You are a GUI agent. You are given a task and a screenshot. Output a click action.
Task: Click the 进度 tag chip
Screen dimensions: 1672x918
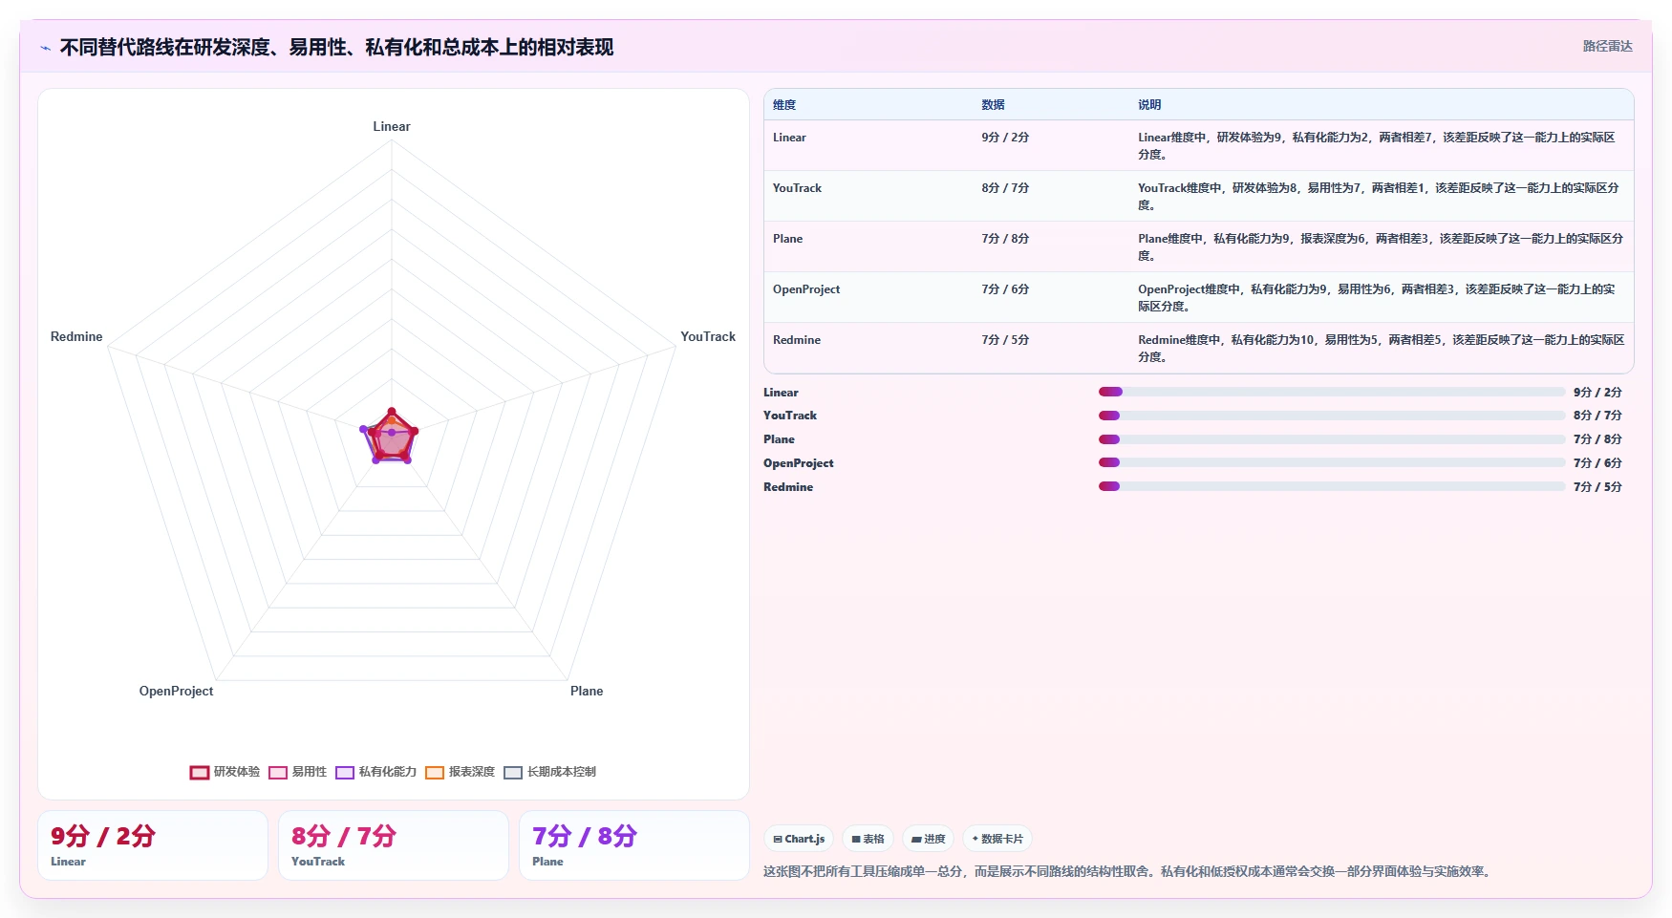[928, 839]
